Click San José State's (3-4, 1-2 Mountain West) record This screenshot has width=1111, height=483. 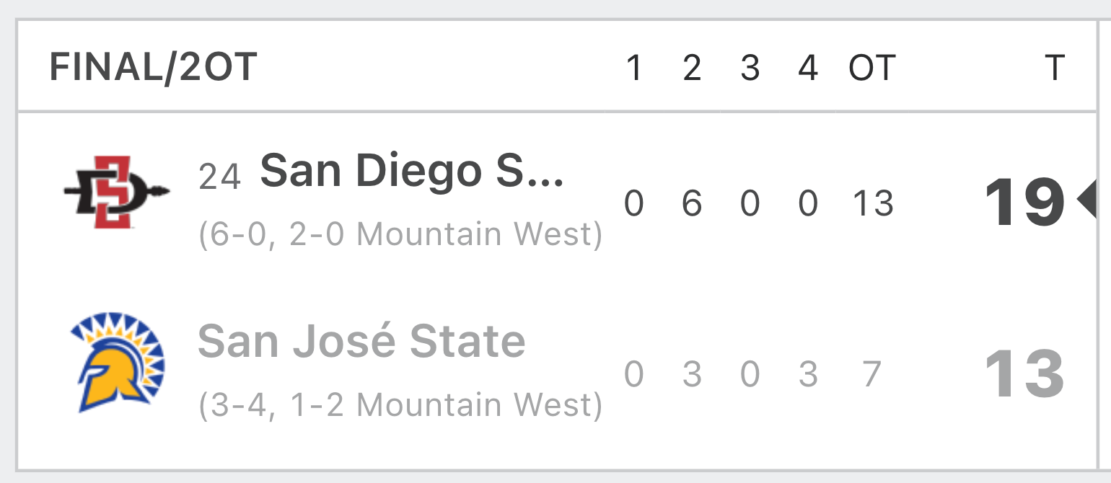400,405
